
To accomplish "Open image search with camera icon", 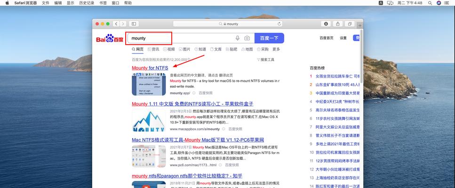I will 247,38.
